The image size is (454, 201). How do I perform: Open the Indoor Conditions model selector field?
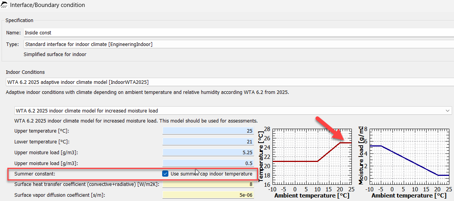(230, 82)
